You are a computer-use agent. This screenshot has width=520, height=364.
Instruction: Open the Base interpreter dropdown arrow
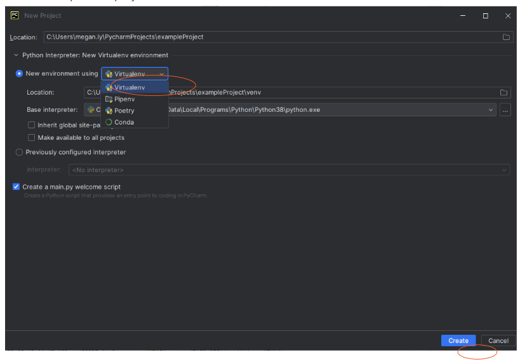point(491,110)
